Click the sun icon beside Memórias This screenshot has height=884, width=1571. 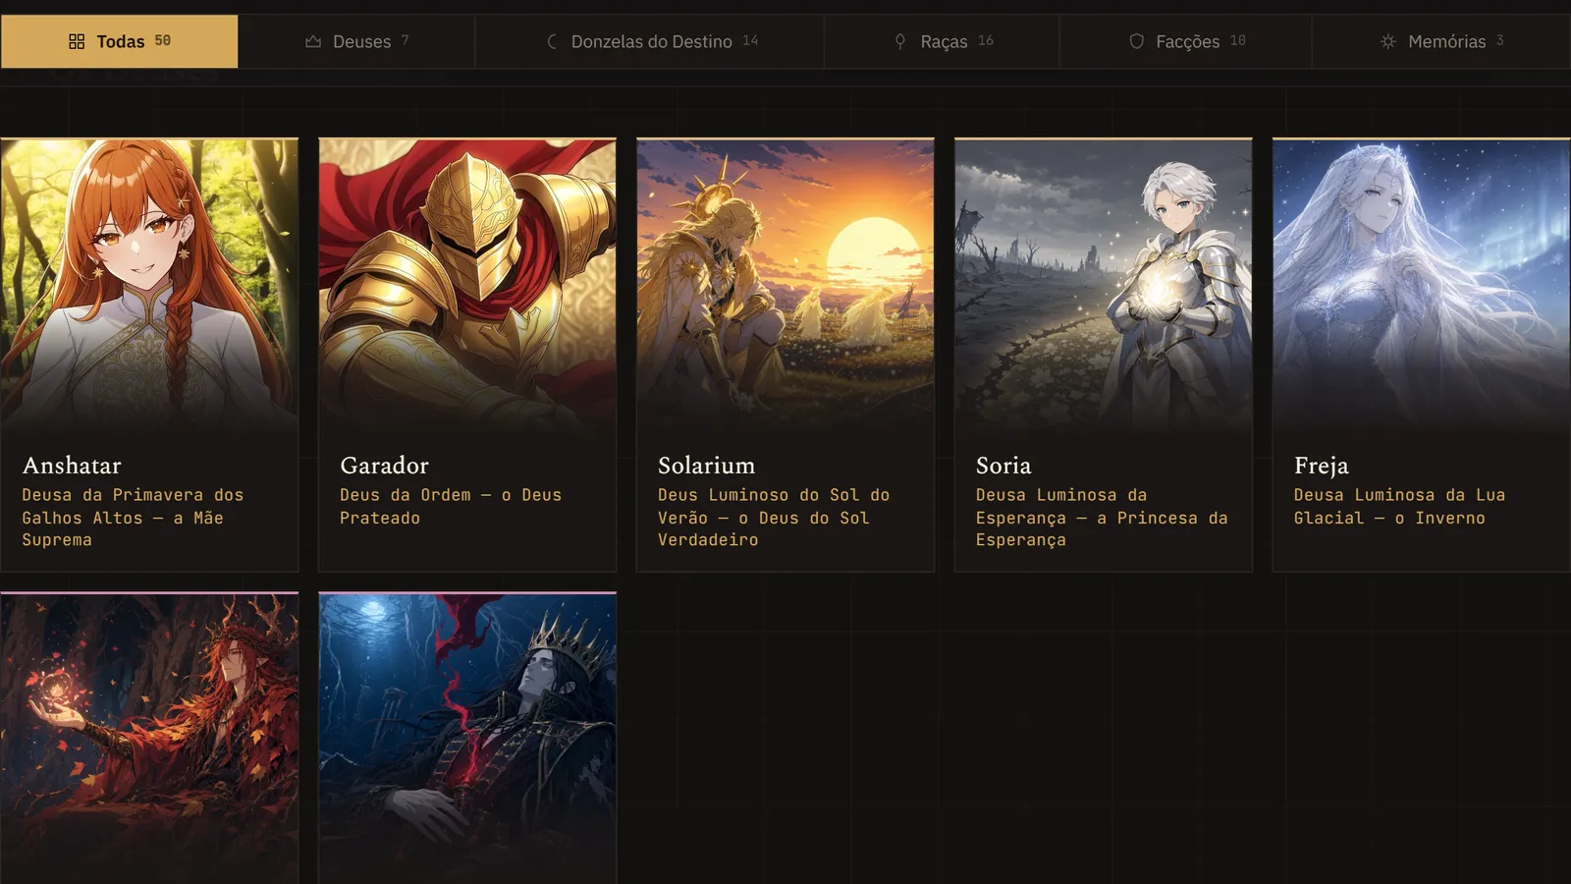click(x=1388, y=41)
